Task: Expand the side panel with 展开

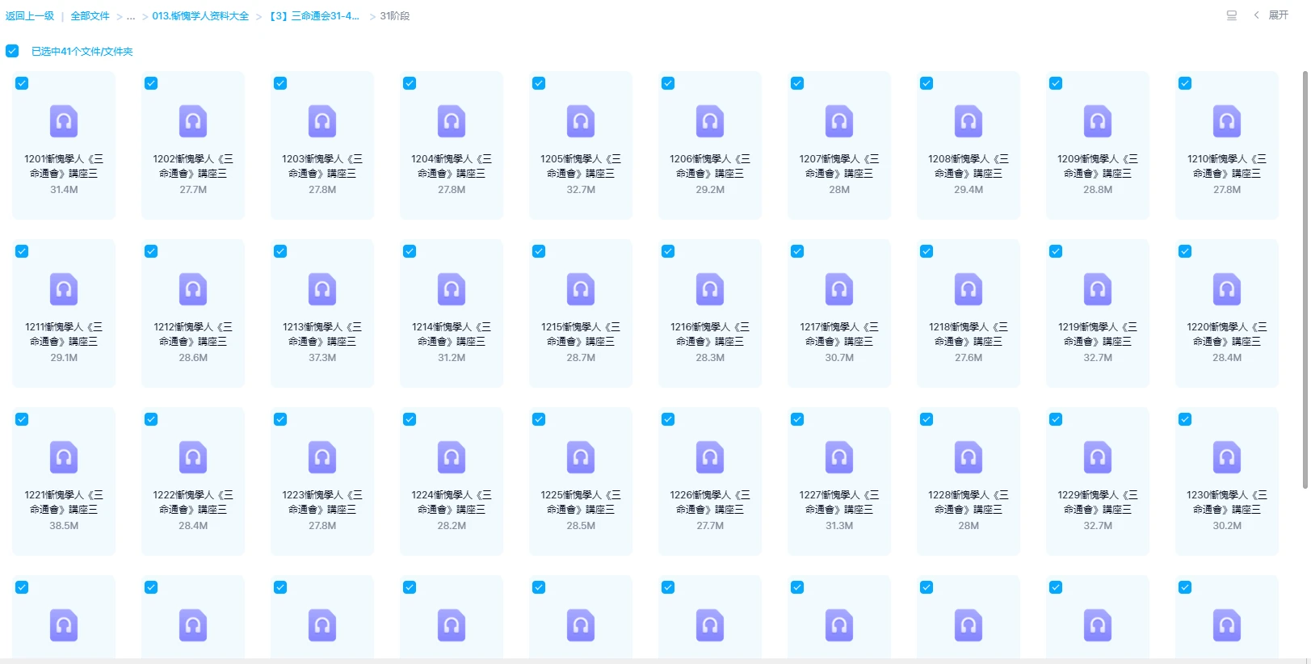Action: (x=1271, y=15)
